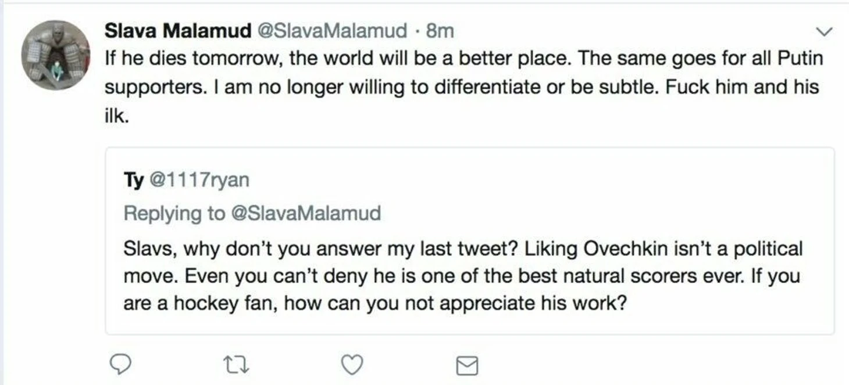The width and height of the screenshot is (849, 385).
Task: Retweet this tweet using the arrows icon
Action: coord(236,364)
